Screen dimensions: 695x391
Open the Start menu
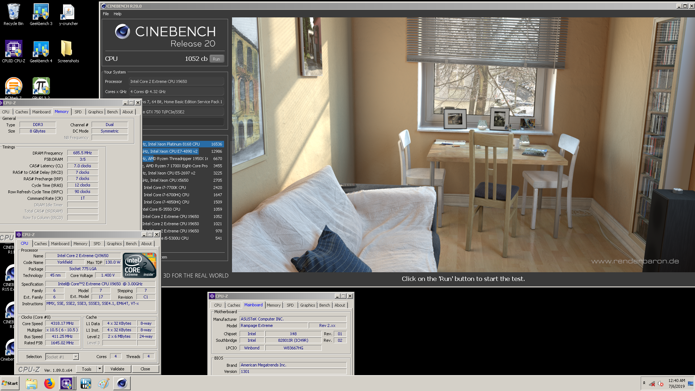click(x=10, y=383)
